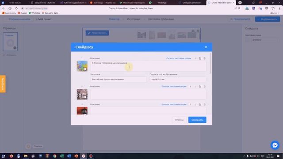Open the Авиабилеты bookmark
The width and height of the screenshot is (283, 159).
[9, 13]
